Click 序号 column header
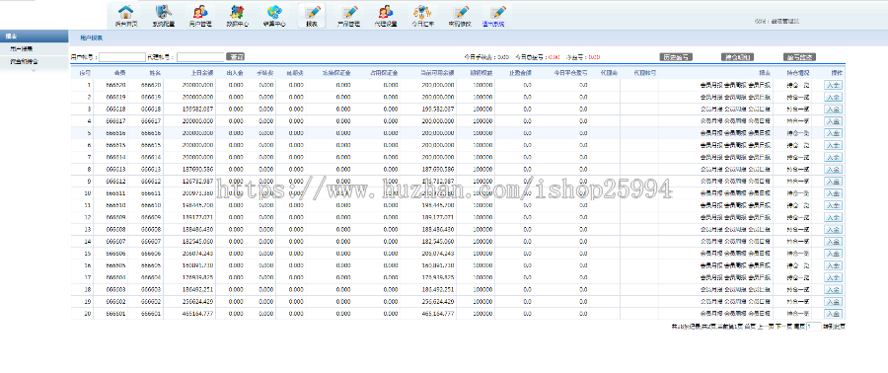The image size is (888, 373). click(85, 72)
